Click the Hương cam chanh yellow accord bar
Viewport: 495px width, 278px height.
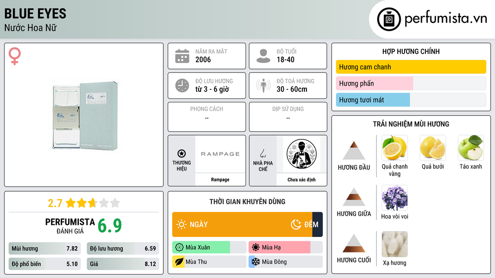[411, 67]
